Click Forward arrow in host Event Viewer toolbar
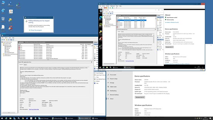Screen dimensions: 213x120 [x=4, y=40]
